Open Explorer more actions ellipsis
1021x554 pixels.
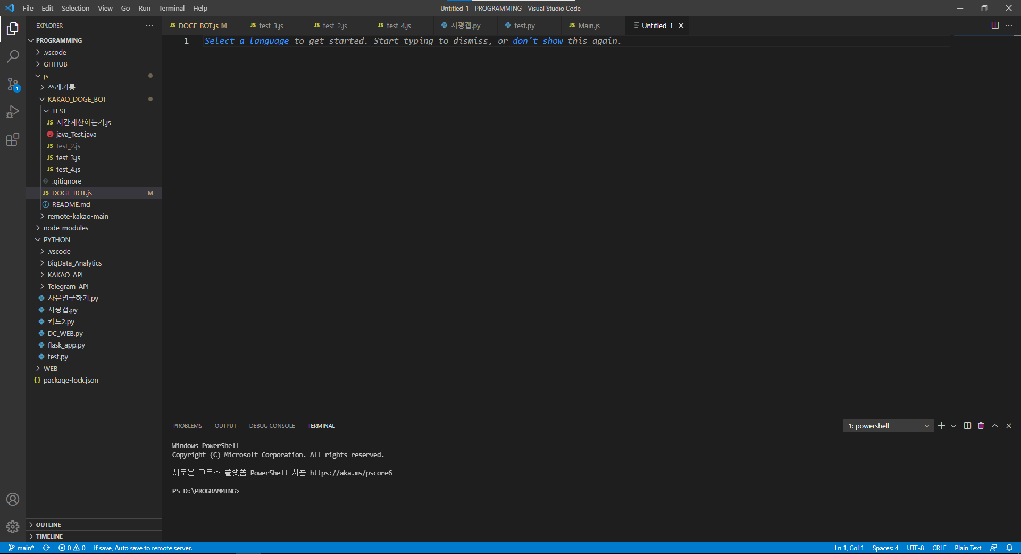click(x=149, y=26)
